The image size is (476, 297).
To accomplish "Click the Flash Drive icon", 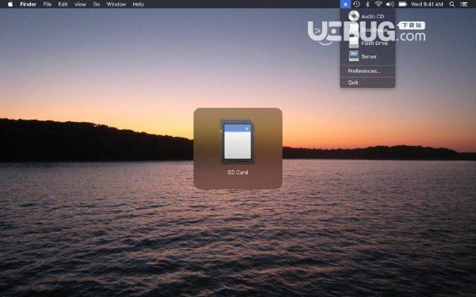I will click(x=354, y=43).
